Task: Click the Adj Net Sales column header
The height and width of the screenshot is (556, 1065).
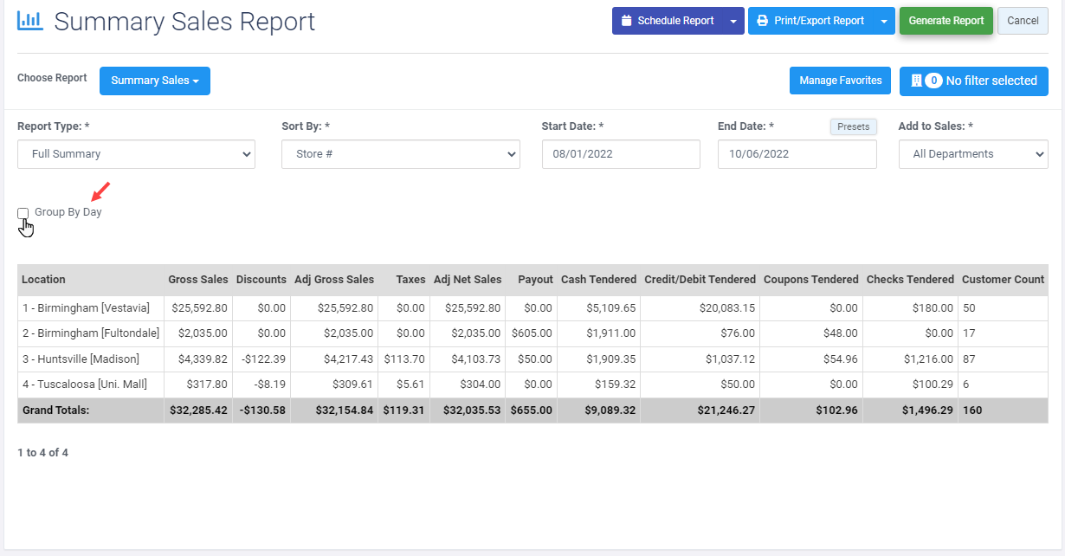Action: point(468,280)
